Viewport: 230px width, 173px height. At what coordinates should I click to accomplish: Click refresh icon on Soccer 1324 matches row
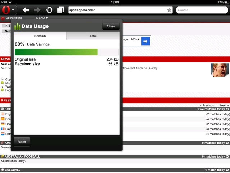pos(227,109)
